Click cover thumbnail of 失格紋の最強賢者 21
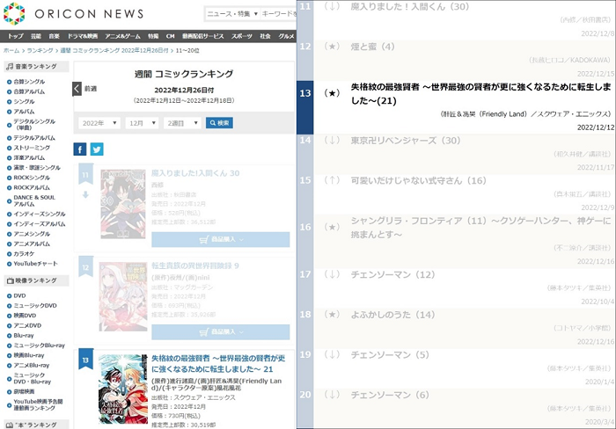This screenshot has height=429, width=616. [123, 389]
